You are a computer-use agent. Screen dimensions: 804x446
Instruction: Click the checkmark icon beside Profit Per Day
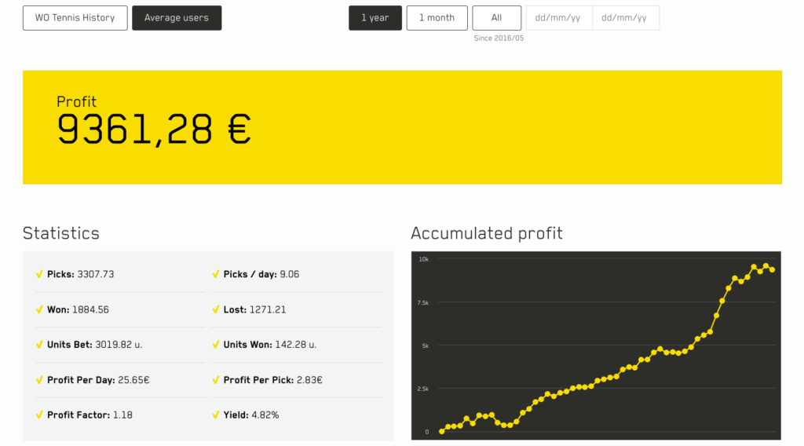point(39,380)
